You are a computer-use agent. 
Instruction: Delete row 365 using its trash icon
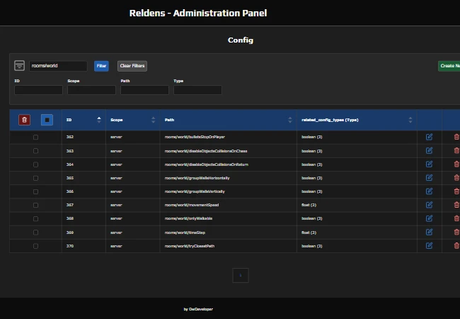(x=456, y=178)
